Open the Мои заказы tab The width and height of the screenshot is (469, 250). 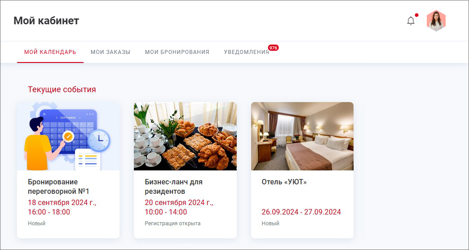point(111,52)
